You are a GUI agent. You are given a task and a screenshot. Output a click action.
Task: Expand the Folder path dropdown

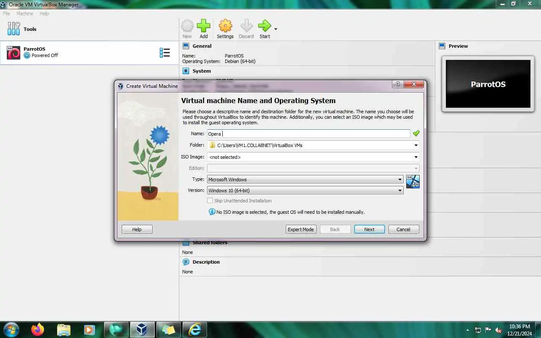[416, 145]
